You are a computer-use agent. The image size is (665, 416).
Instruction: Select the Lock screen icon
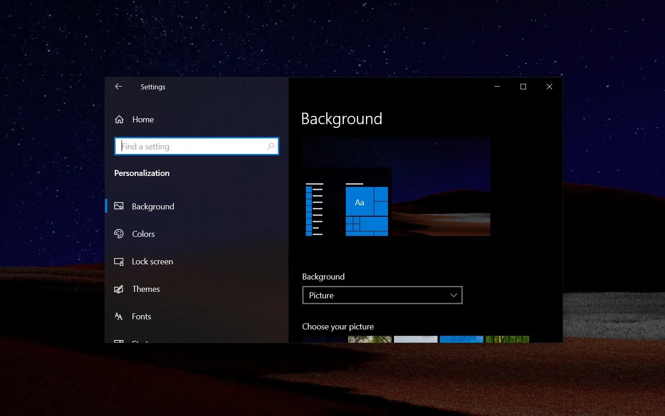coord(119,262)
